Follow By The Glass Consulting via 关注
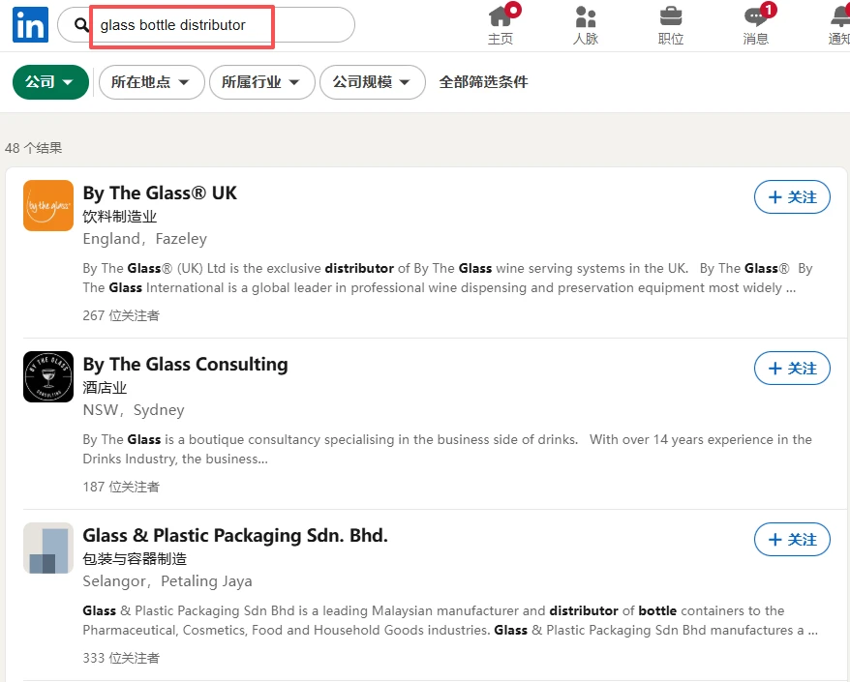850x682 pixels. pos(792,369)
